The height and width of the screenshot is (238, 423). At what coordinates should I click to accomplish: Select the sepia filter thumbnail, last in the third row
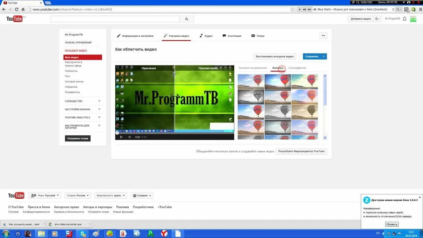[x=305, y=112]
